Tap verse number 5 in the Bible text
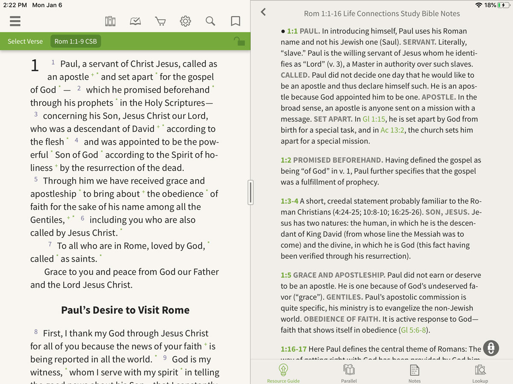513x384 pixels. [36, 179]
